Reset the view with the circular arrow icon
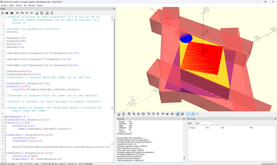 (143, 114)
